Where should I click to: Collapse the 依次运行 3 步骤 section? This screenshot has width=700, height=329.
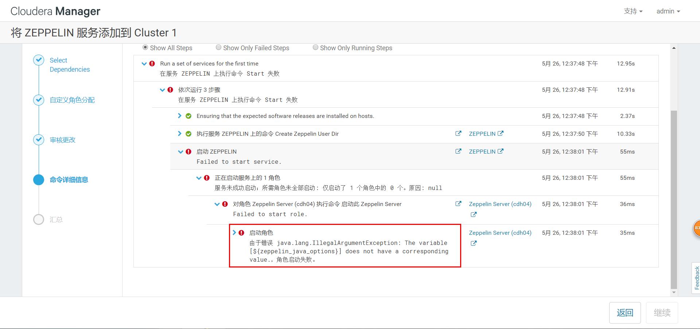[x=162, y=90]
